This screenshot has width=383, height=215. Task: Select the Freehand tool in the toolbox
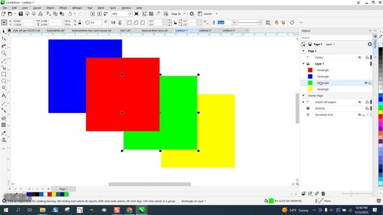(4, 61)
